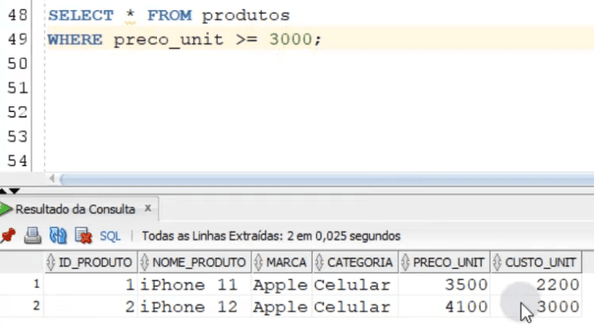This screenshot has width=594, height=332.
Task: Click the delete row icon
Action: click(x=84, y=235)
